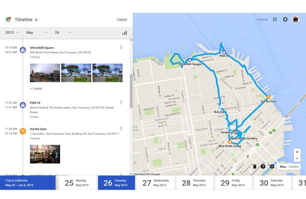Open the help question mark icon
This screenshot has width=306, height=199.
point(263,166)
